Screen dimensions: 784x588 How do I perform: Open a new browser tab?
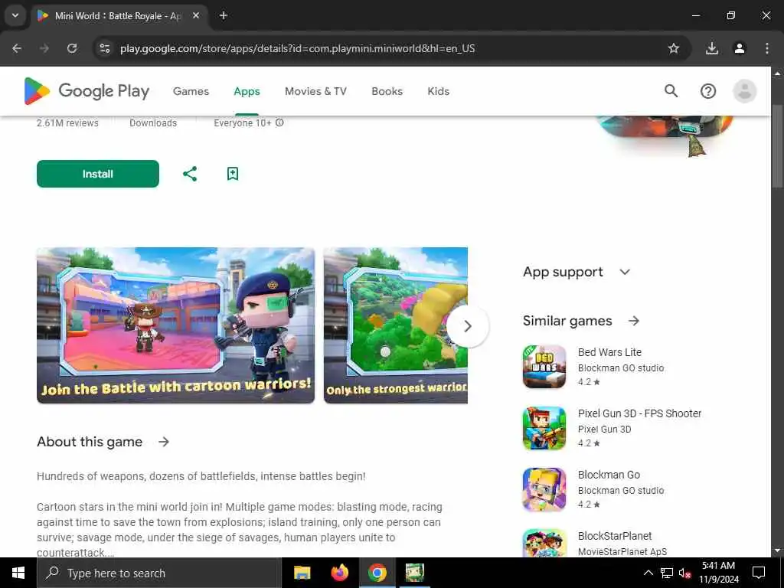tap(224, 15)
